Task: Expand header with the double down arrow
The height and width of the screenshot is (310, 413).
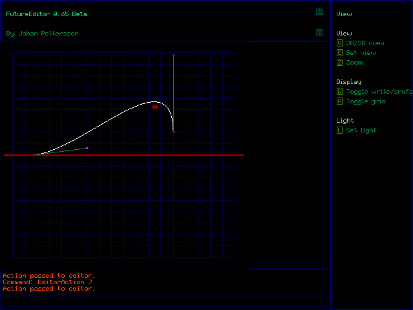Action: click(319, 32)
